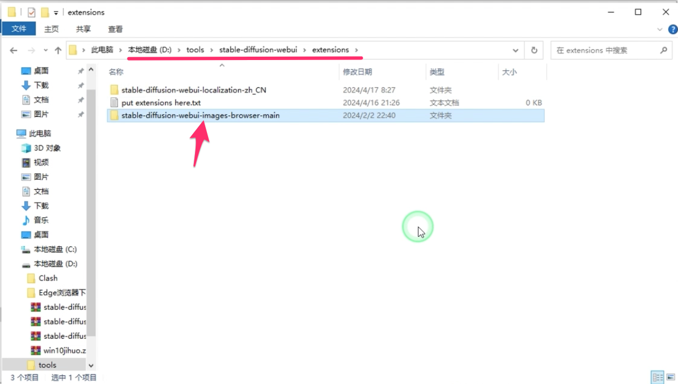Select stable-diffusion-webui-images-browser-main folder
Screen dimensions: 678x384
(x=200, y=116)
